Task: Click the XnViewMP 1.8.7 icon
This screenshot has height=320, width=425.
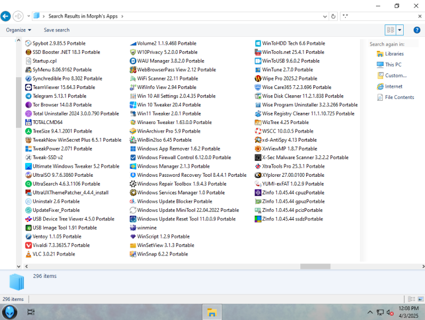Action: (x=258, y=149)
